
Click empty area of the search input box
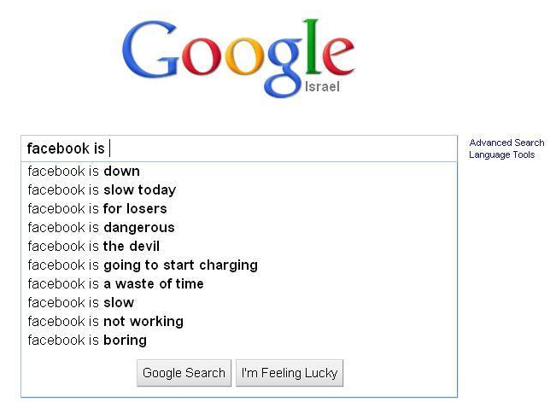pos(282,149)
